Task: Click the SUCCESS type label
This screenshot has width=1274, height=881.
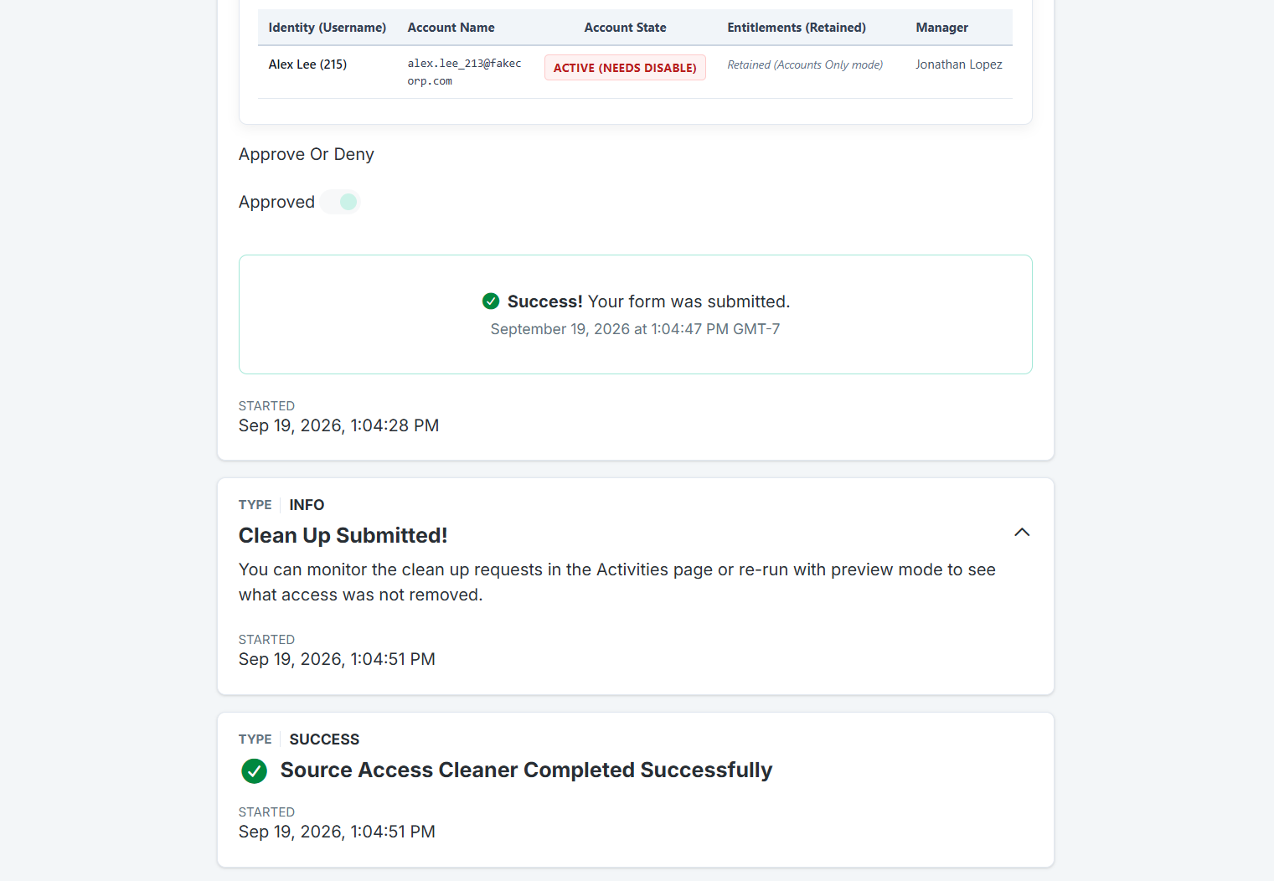Action: coord(324,739)
